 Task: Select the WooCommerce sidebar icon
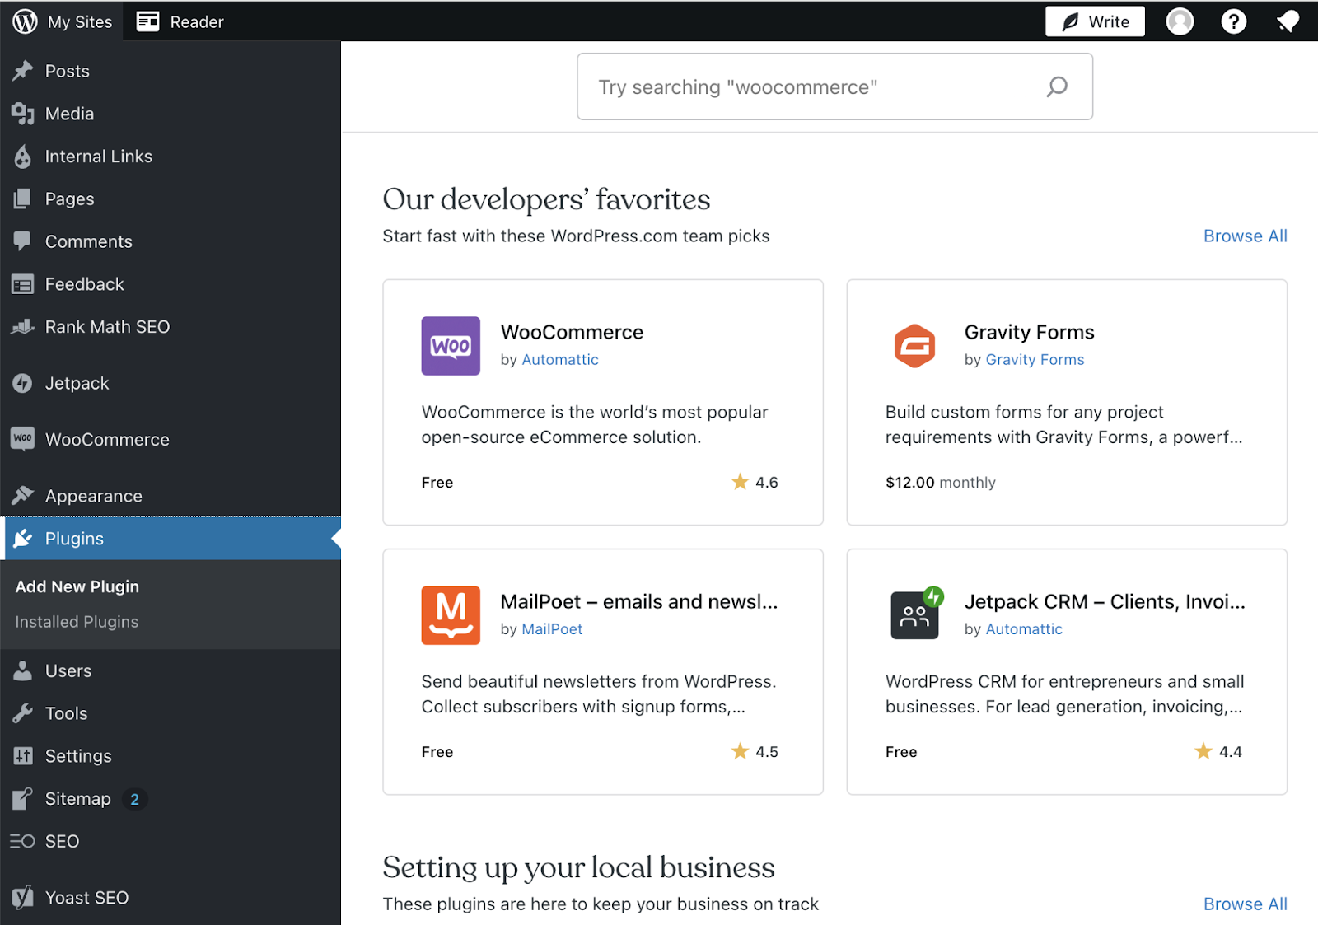tap(24, 439)
